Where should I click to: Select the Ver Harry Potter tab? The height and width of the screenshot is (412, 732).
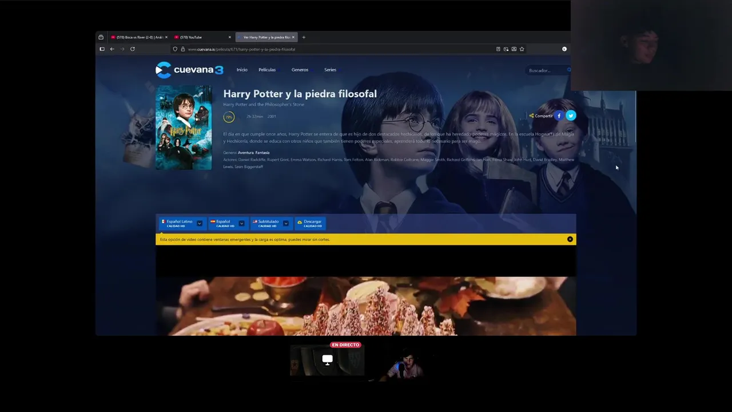click(x=266, y=37)
